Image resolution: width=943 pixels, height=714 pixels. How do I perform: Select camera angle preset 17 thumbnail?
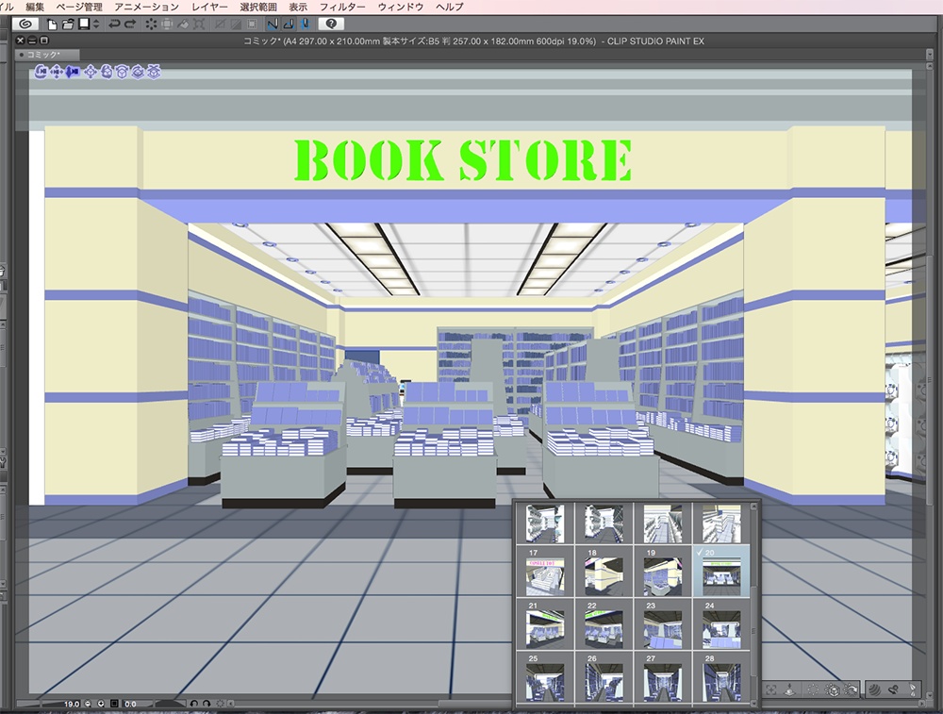click(x=547, y=575)
